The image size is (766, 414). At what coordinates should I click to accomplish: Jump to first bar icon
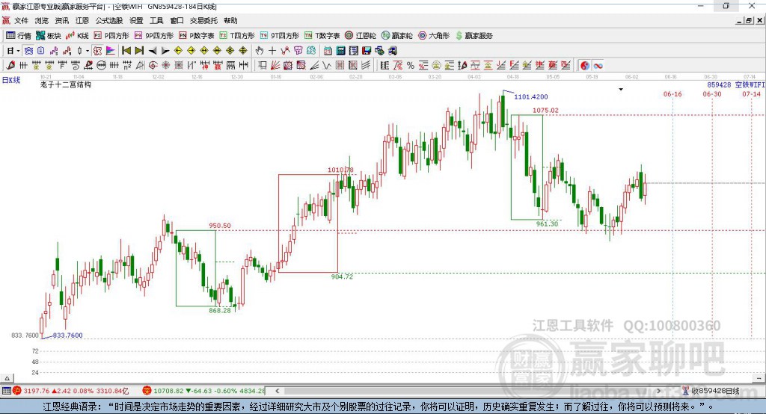pyautogui.click(x=126, y=51)
